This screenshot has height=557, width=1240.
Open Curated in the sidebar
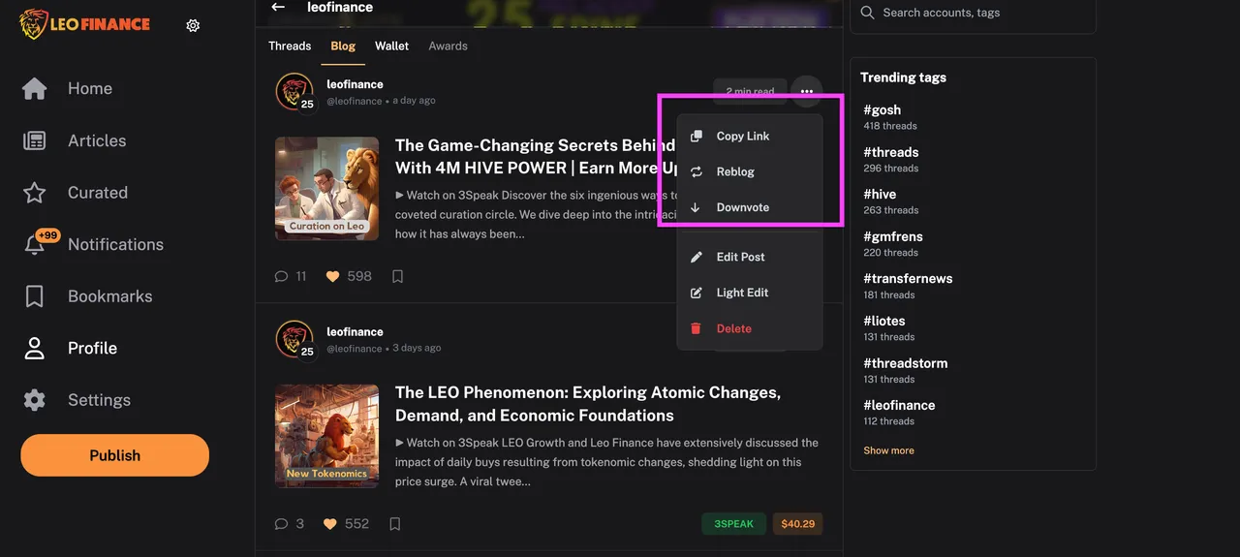[98, 193]
